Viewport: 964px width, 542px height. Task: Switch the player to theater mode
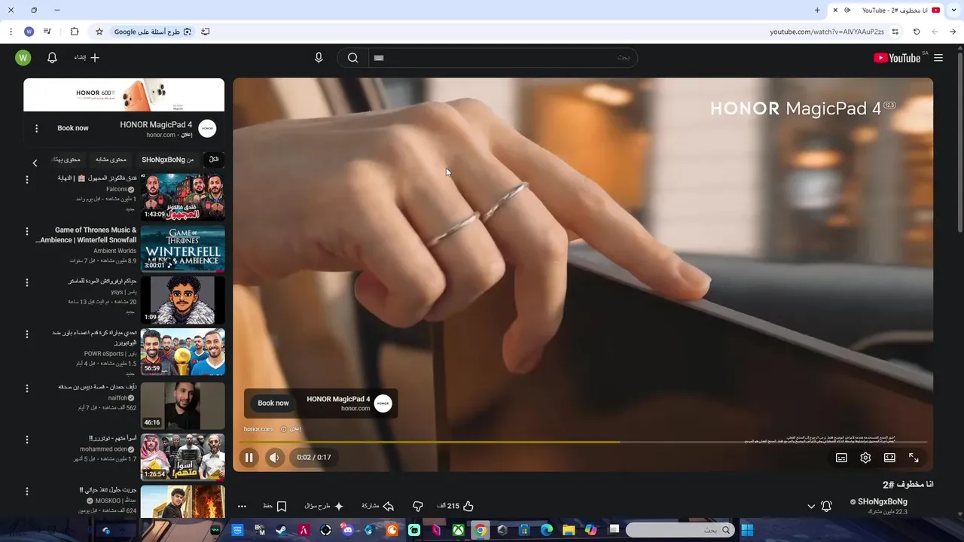point(889,458)
